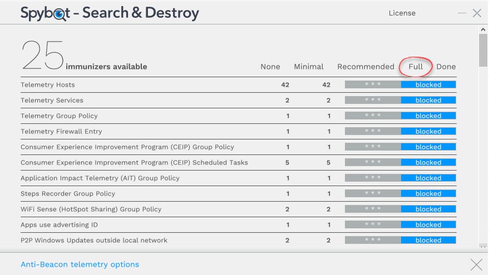Select the Minimal immunization level

[308, 67]
